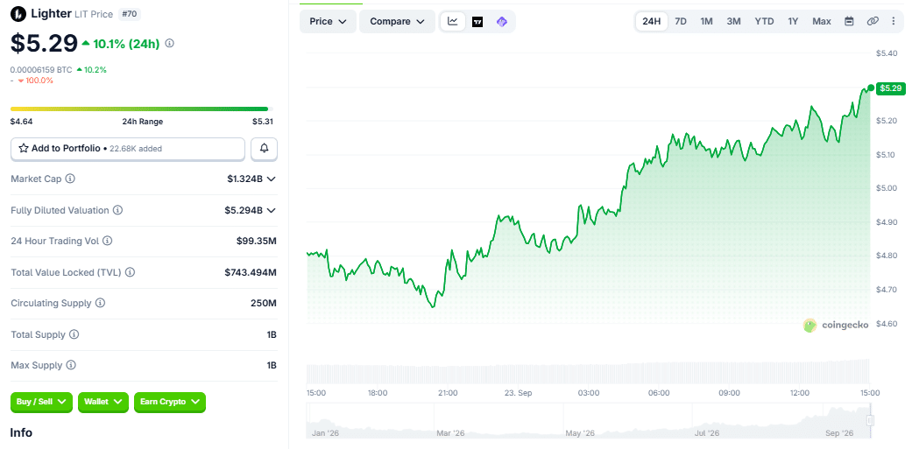
Task: Select the YTD time range tab
Action: [764, 22]
